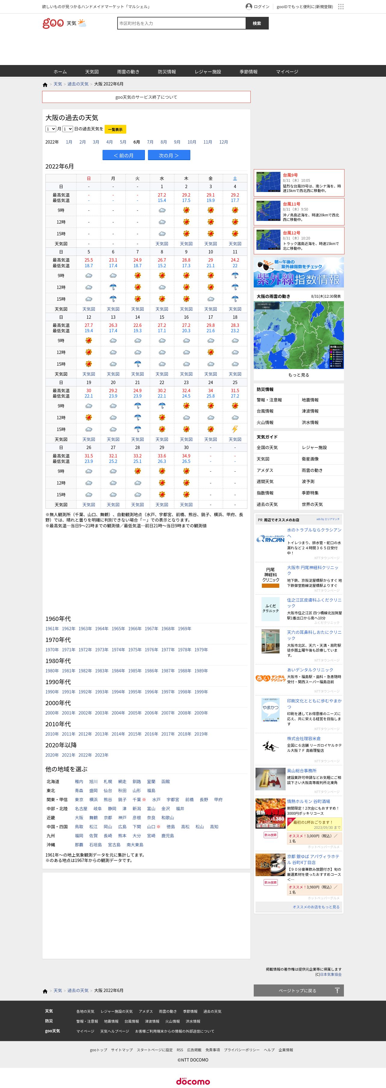The image size is (386, 1088).
Task: Open 日本気象協会 copyright link
Action: point(331,975)
